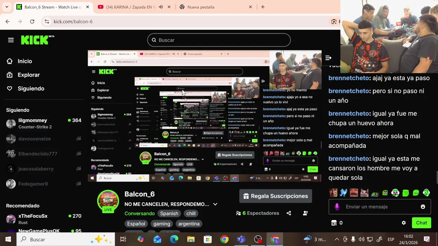The width and height of the screenshot is (438, 246).
Task: Focus the Enviar un mensaje field
Action: pos(380,207)
